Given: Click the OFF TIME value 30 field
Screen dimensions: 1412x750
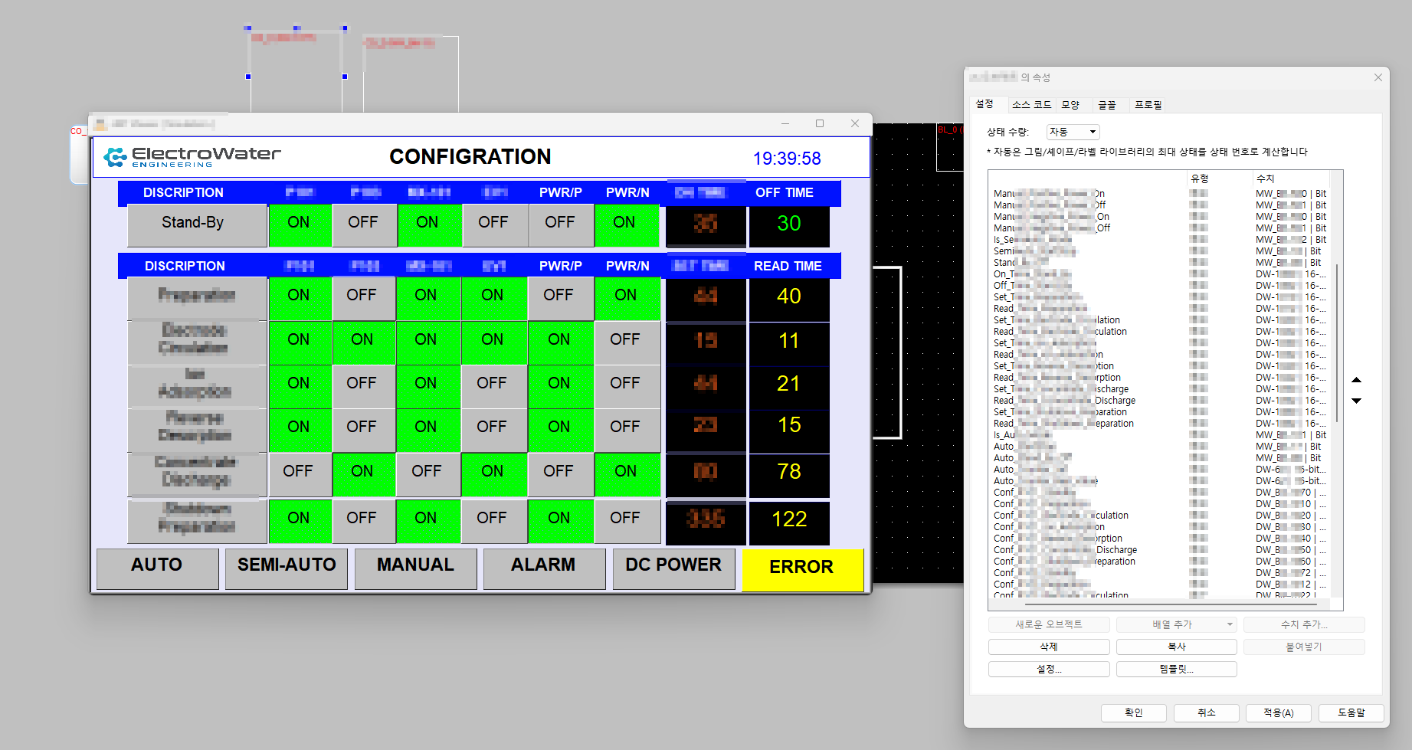Looking at the screenshot, I should coord(788,224).
